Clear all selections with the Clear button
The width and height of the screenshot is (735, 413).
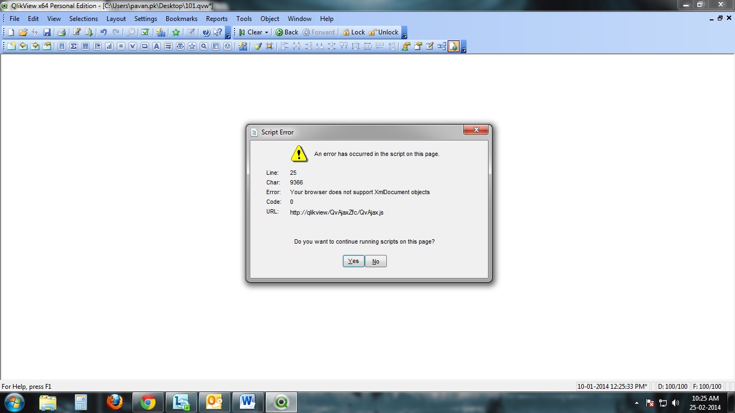click(x=250, y=32)
